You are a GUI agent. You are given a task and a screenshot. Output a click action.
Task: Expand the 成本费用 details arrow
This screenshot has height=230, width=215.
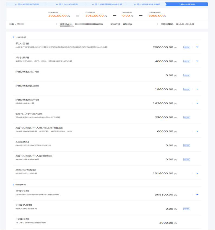[197, 61]
